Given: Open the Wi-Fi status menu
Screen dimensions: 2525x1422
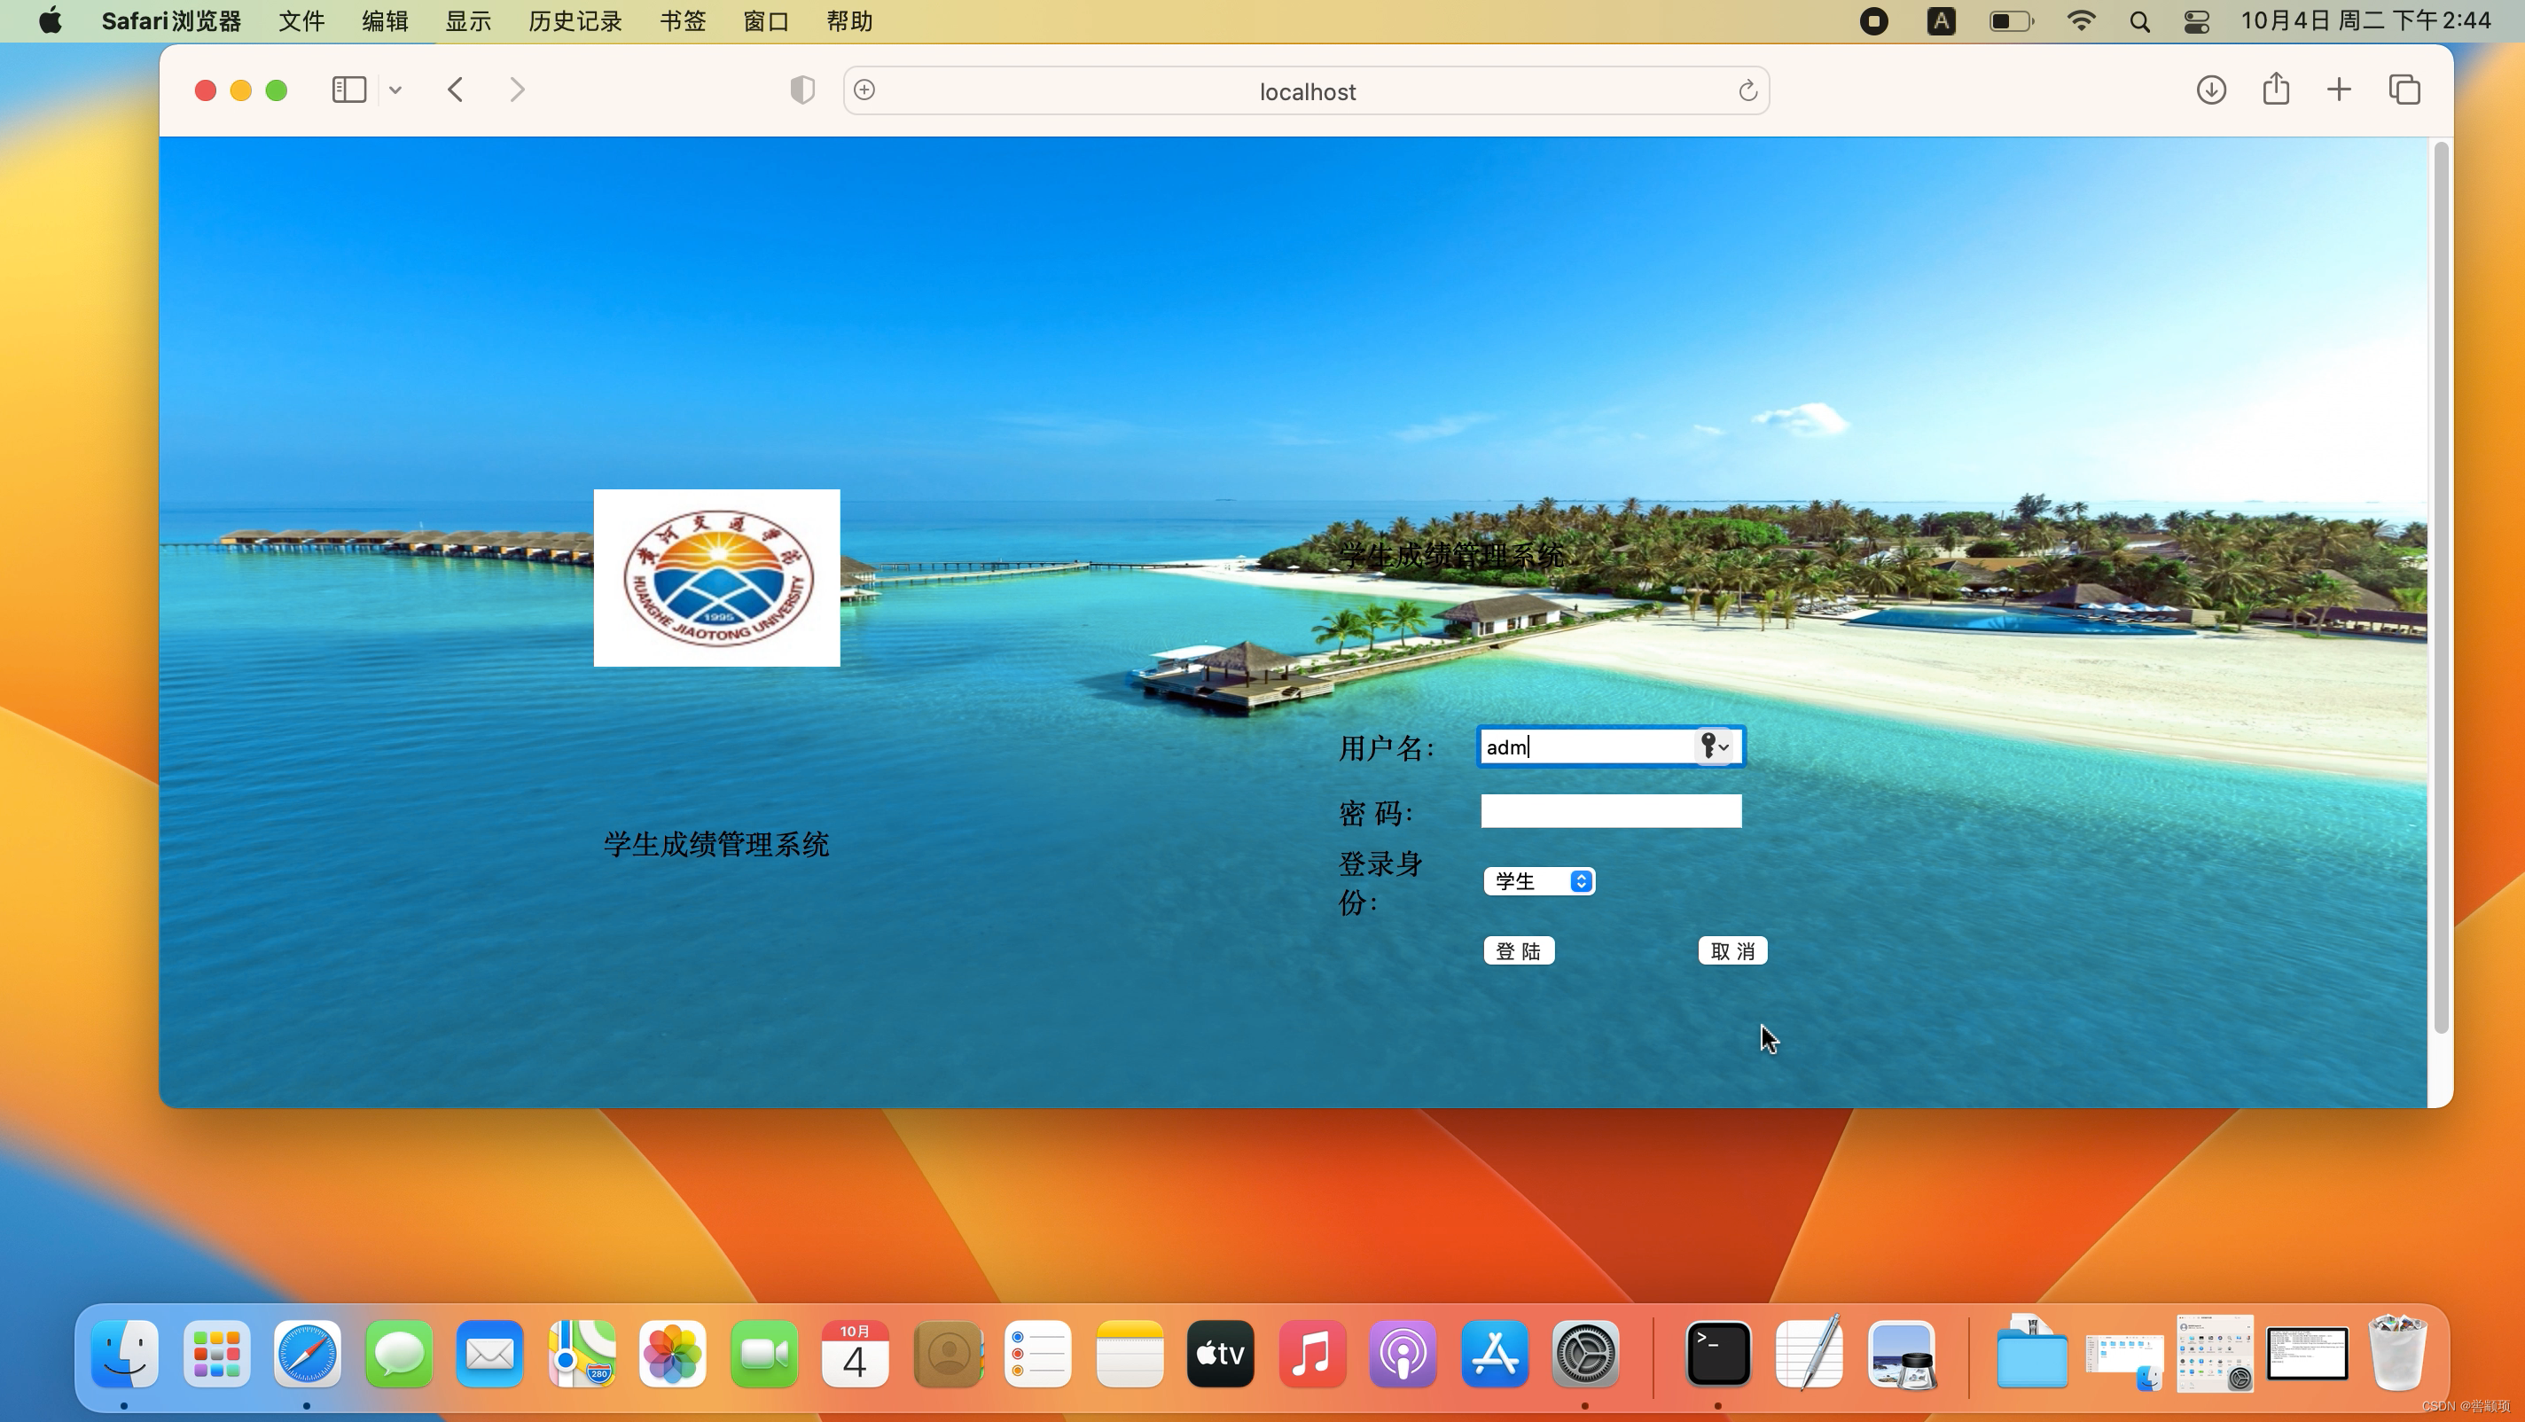Looking at the screenshot, I should 2080,20.
